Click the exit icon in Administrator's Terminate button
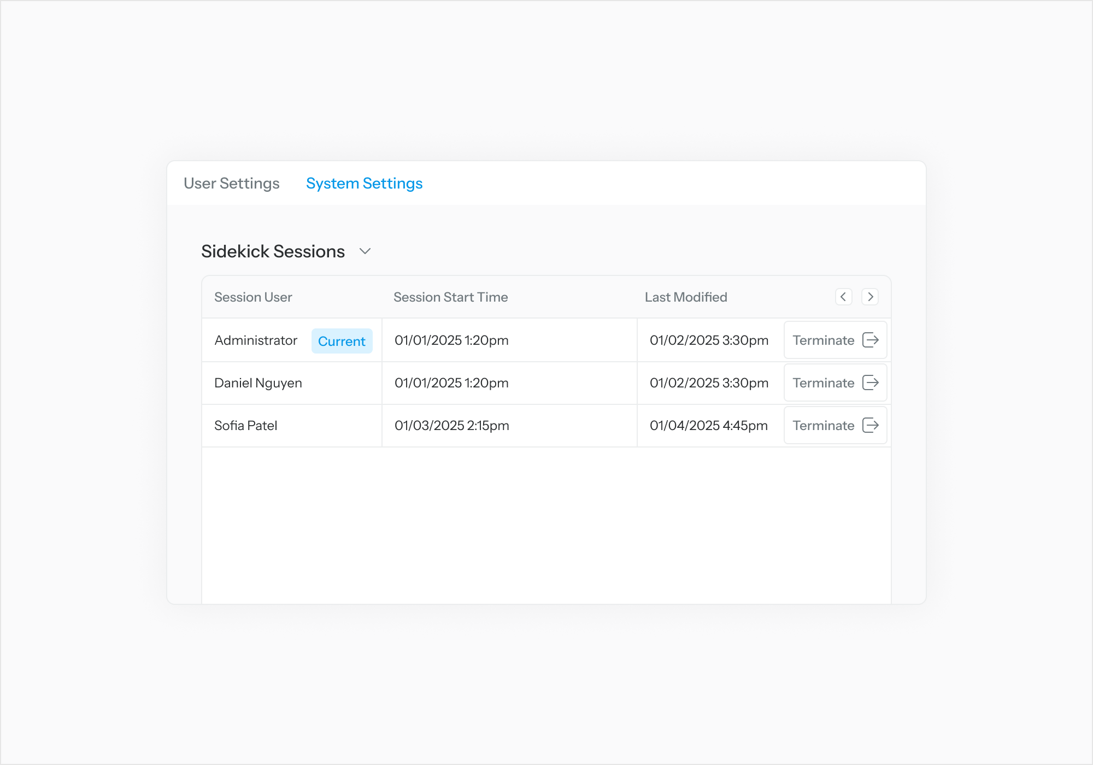The image size is (1093, 765). click(x=870, y=340)
